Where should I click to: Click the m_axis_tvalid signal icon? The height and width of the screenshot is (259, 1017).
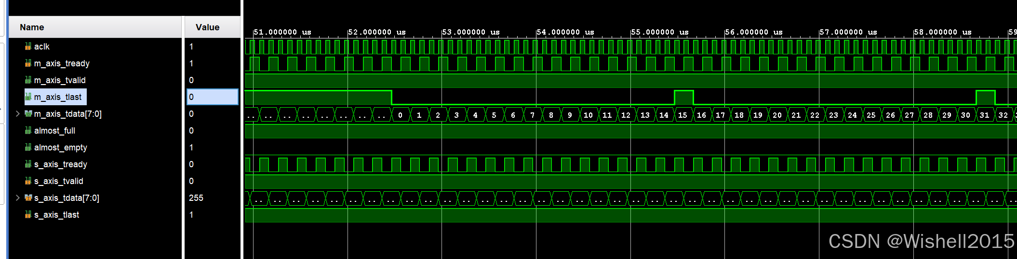[28, 80]
